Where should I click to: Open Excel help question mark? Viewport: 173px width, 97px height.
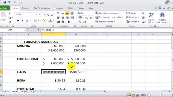click(160, 8)
